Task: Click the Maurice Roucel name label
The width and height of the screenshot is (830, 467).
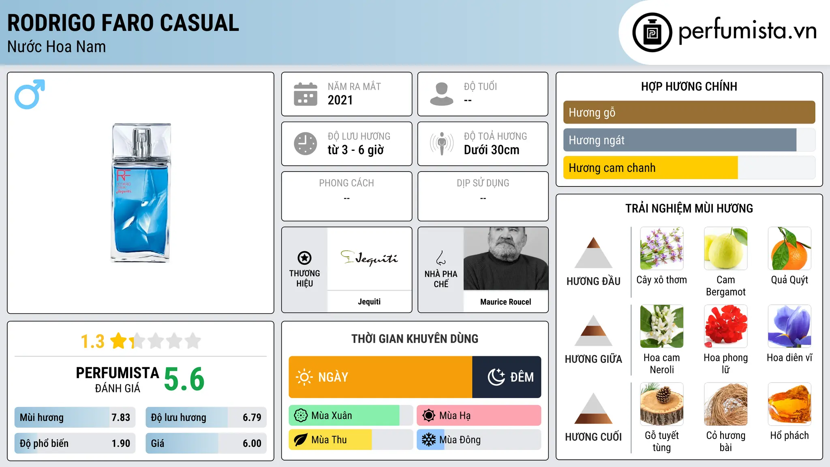Action: [506, 302]
